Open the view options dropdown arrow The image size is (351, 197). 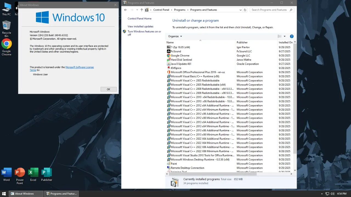point(285,36)
